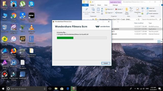163x91 pixels.
Task: Click the taskbar search box
Action: tap(26, 89)
